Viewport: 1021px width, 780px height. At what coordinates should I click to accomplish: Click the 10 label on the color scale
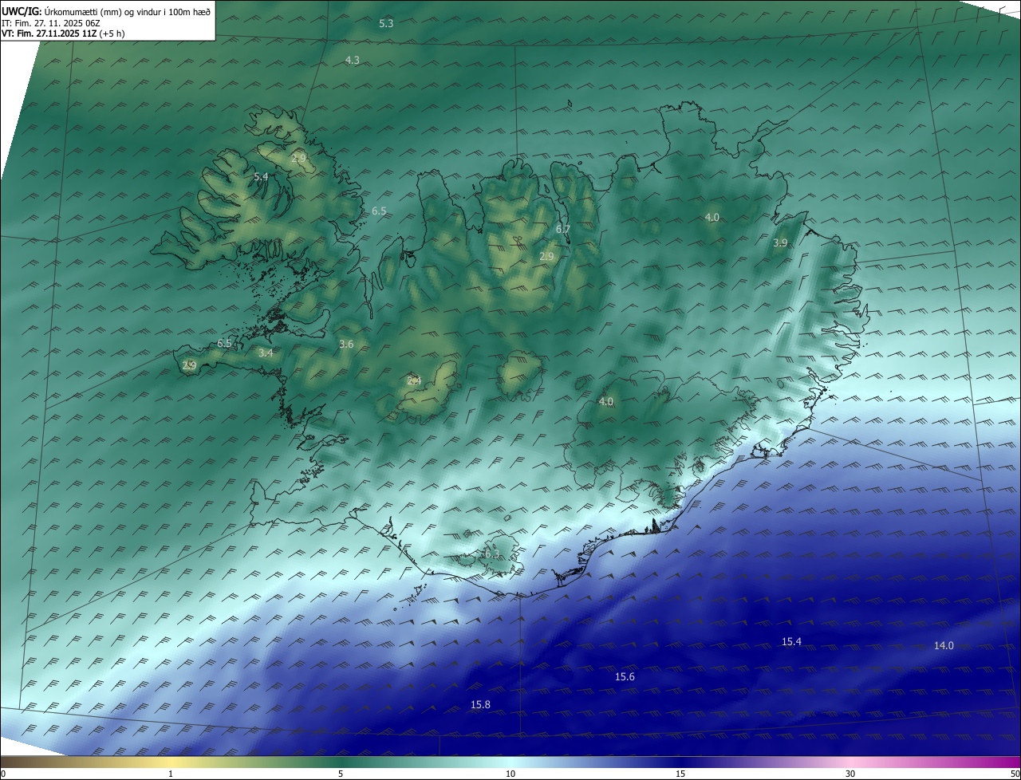click(x=510, y=774)
